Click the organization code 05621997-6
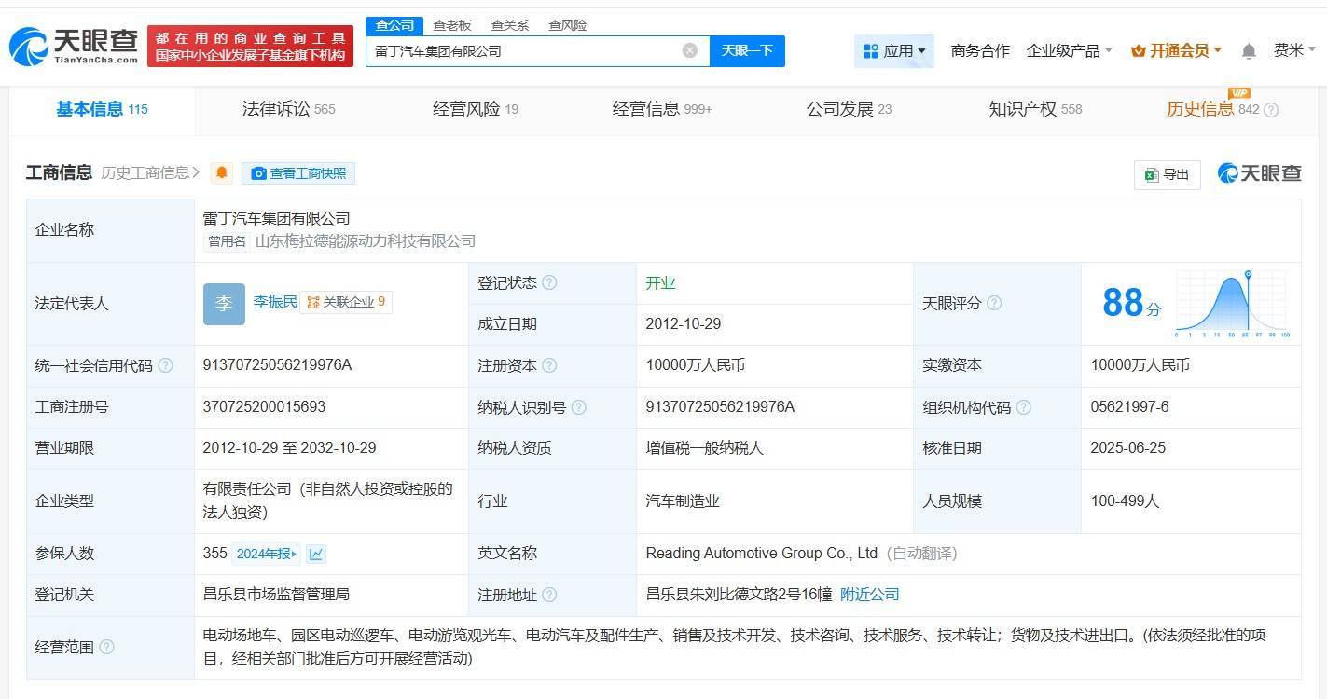1327x699 pixels. click(x=1129, y=407)
